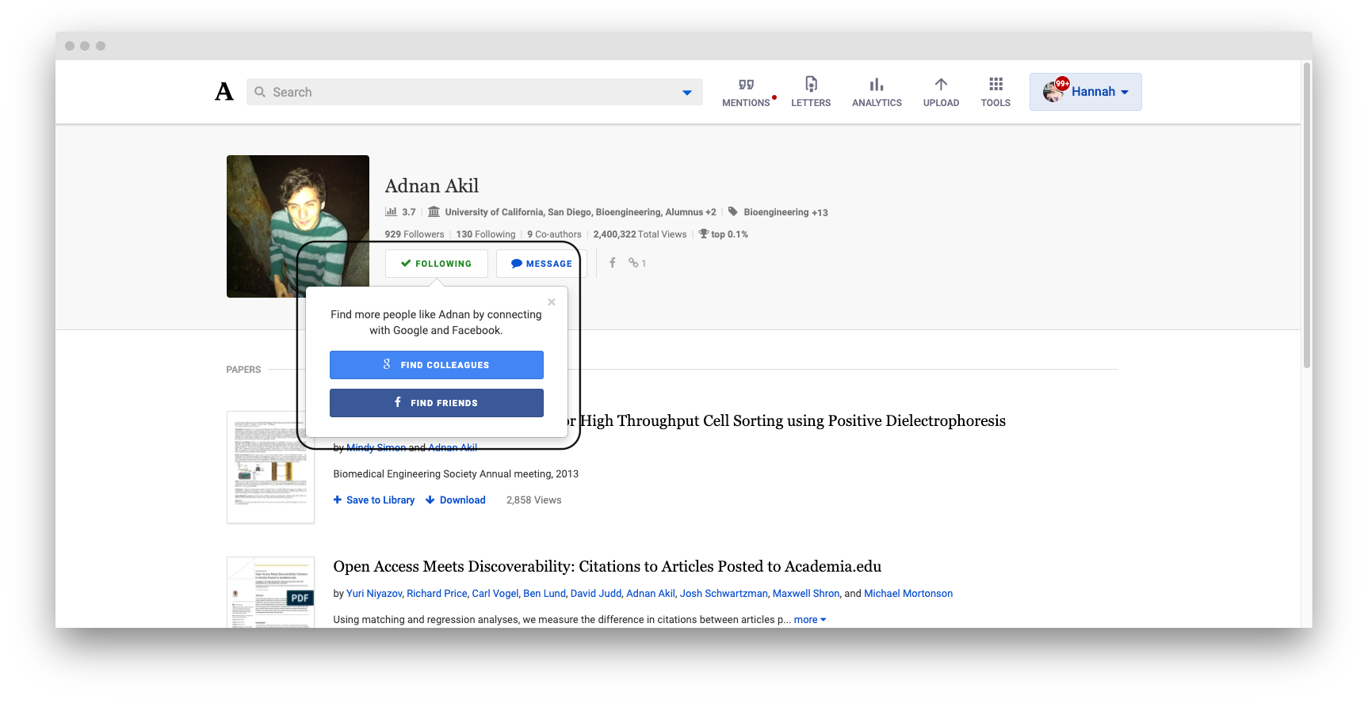Click the Facebook icon beside Message
Image resolution: width=1368 pixels, height=707 pixels.
pyautogui.click(x=612, y=263)
